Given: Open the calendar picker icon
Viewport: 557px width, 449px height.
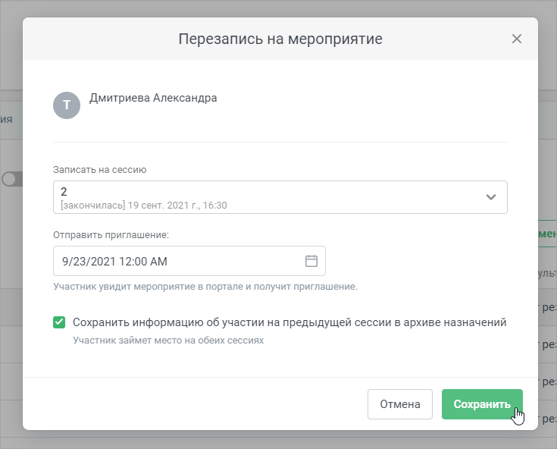Looking at the screenshot, I should click(x=311, y=261).
